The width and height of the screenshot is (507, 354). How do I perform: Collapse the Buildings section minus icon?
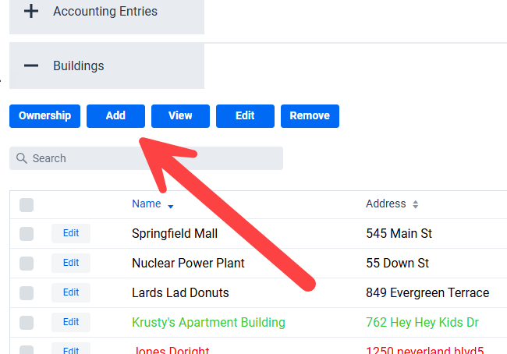tap(31, 65)
